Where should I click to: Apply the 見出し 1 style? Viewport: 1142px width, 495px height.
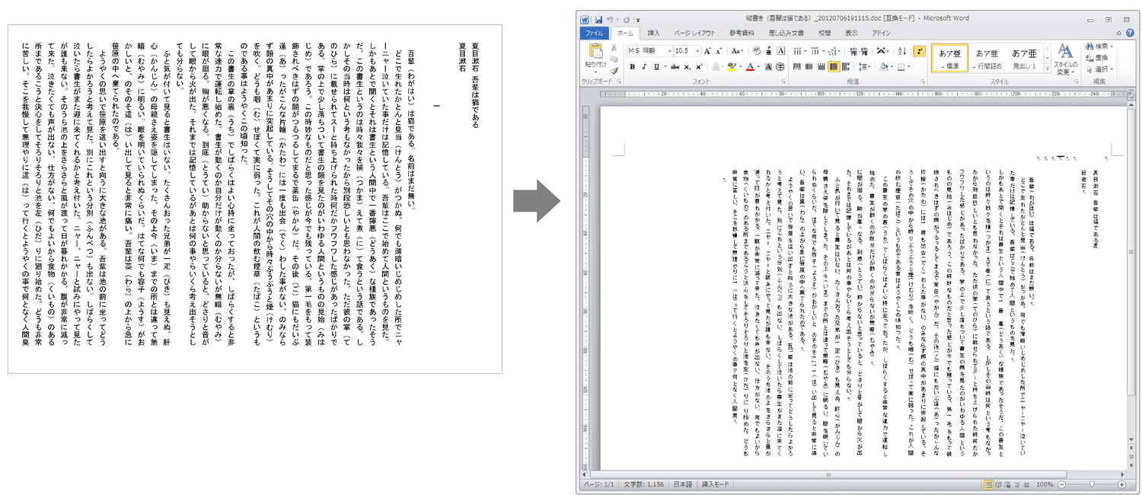click(x=1024, y=59)
